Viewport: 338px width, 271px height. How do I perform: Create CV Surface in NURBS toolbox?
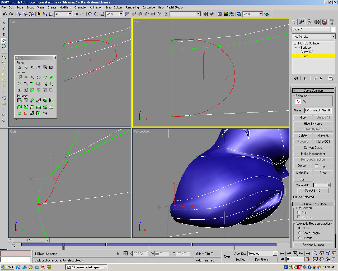pos(19,100)
